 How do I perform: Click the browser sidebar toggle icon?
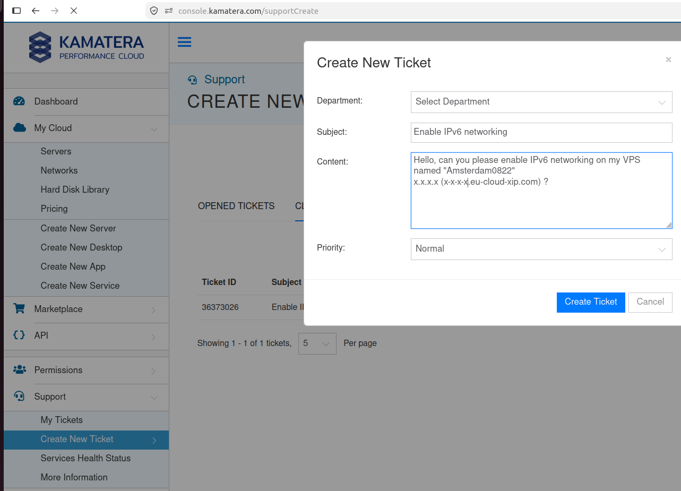point(16,11)
